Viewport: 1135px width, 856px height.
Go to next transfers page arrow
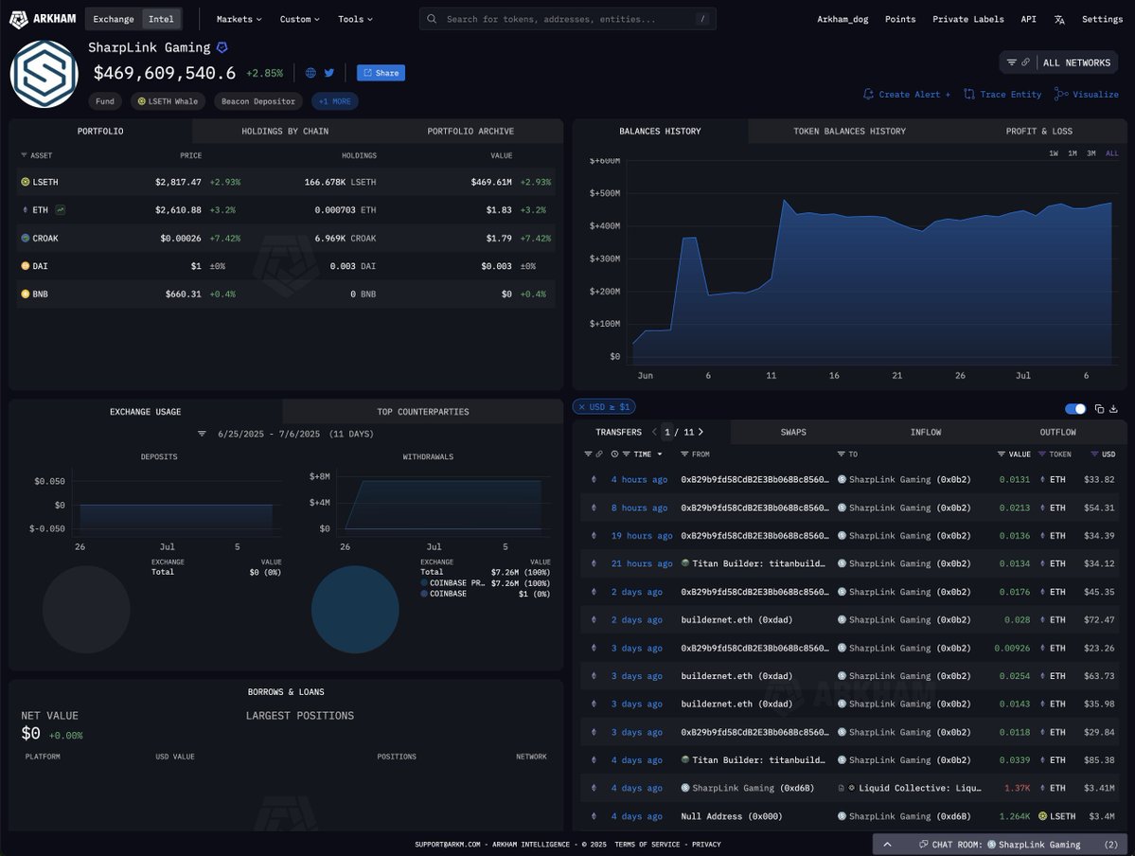tap(701, 432)
